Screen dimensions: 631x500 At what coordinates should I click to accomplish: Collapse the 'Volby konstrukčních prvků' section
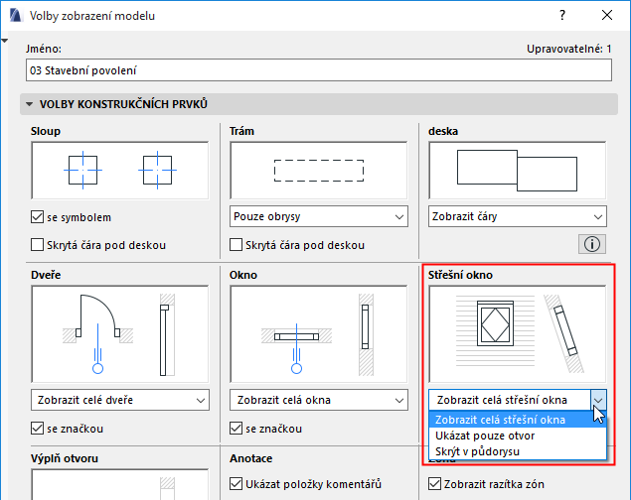point(30,104)
